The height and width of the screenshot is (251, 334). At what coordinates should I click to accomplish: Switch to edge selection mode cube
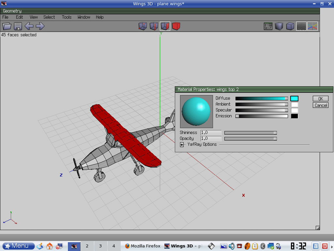[154, 26]
